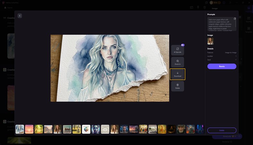Select the old man with cap thumbnail
The width and height of the screenshot is (253, 145).
(x=181, y=129)
